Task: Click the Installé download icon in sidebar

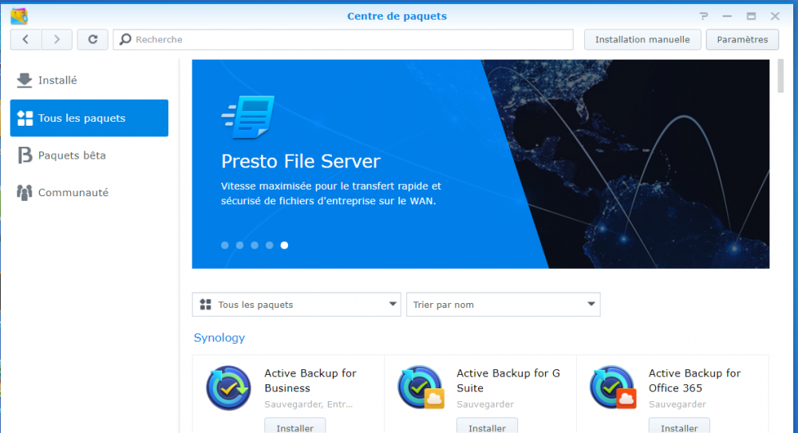Action: [24, 81]
